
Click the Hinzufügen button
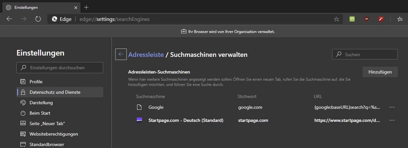click(380, 72)
